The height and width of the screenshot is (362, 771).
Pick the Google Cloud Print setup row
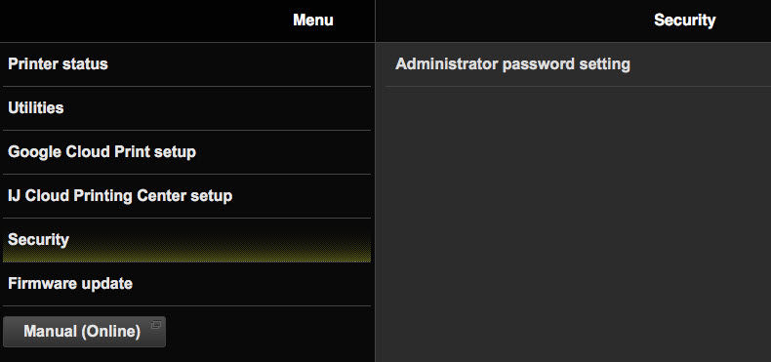(186, 152)
